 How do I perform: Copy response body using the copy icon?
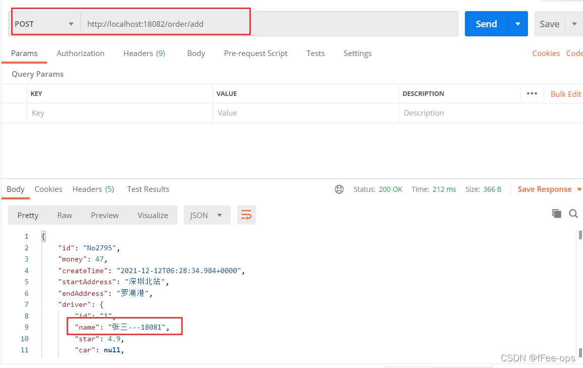(557, 214)
